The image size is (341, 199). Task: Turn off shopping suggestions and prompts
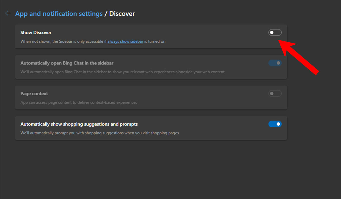click(275, 124)
